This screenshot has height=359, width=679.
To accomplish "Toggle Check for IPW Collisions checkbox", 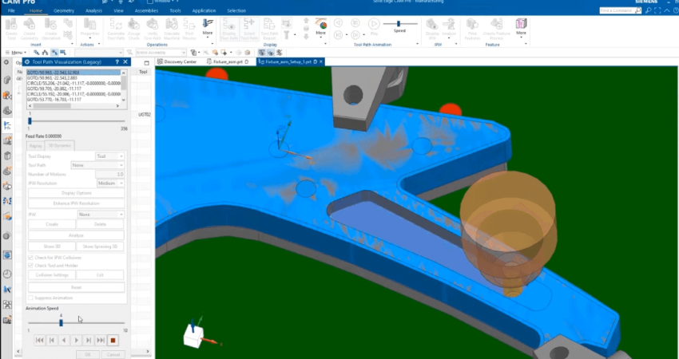I will click(x=30, y=258).
